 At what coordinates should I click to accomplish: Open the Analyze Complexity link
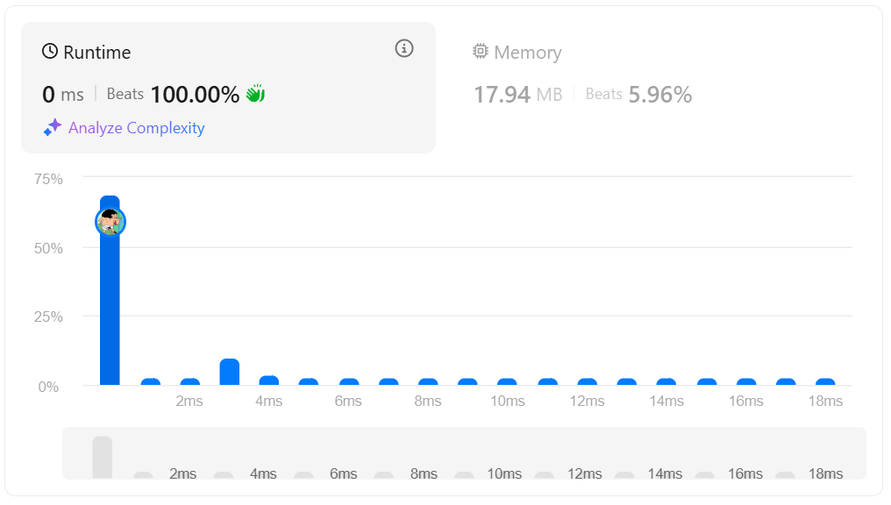(136, 128)
